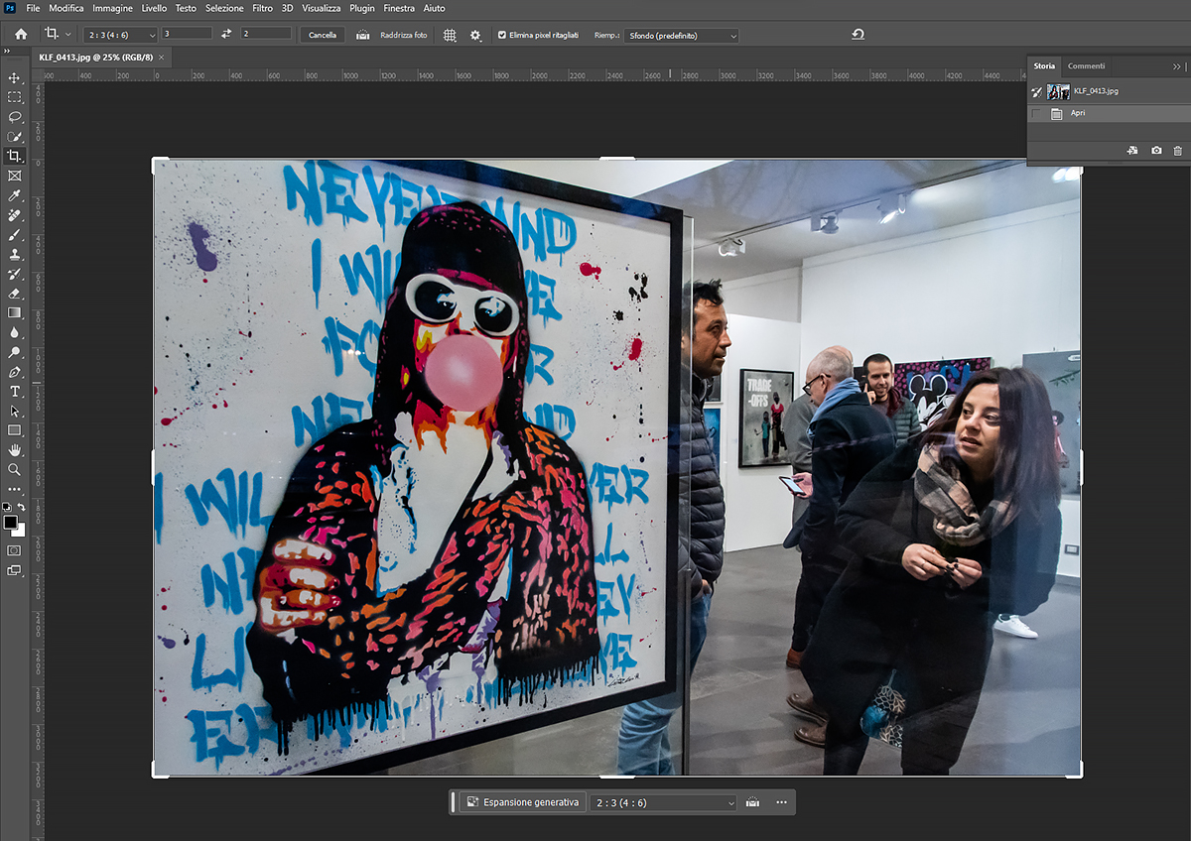Delete current history state with trash icon
This screenshot has height=841, width=1191.
pos(1178,151)
